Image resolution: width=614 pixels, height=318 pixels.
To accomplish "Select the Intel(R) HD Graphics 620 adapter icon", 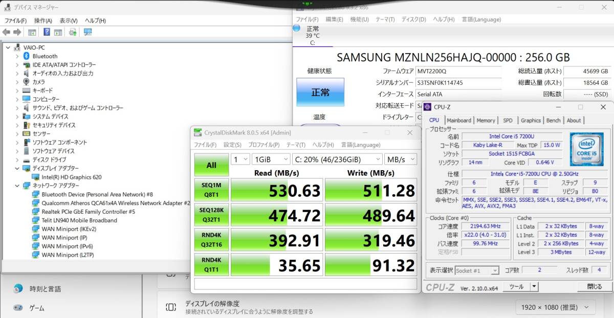I will (36, 177).
